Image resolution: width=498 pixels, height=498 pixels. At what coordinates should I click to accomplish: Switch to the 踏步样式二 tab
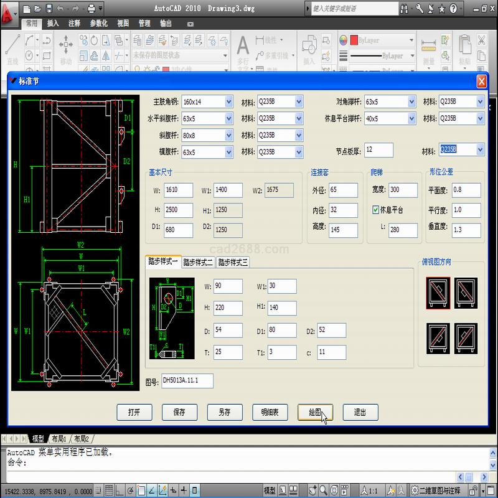pyautogui.click(x=198, y=262)
